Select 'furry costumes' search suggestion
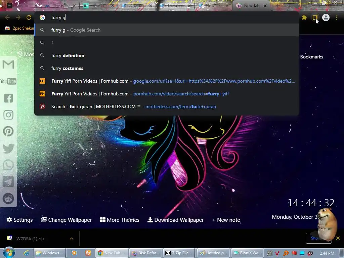Image resolution: width=344 pixels, height=258 pixels. [167, 68]
